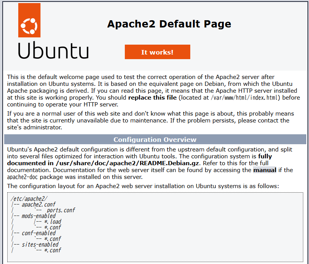309x264 pixels.
Task: Click the sentence starting 'The configuration layout for'
Action: (143, 186)
